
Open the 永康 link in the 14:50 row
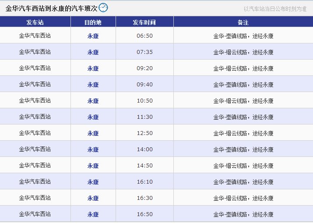pos(93,165)
